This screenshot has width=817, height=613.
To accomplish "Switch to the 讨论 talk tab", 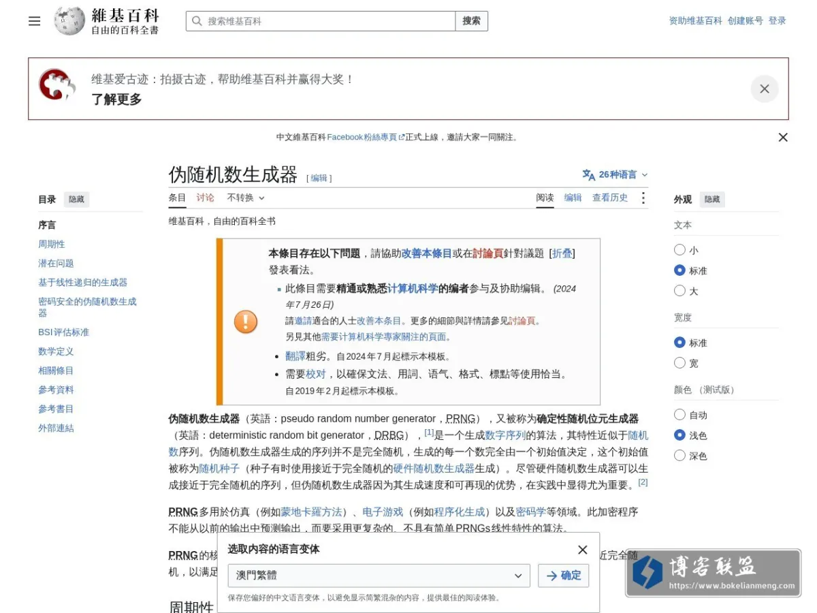I will tap(205, 198).
